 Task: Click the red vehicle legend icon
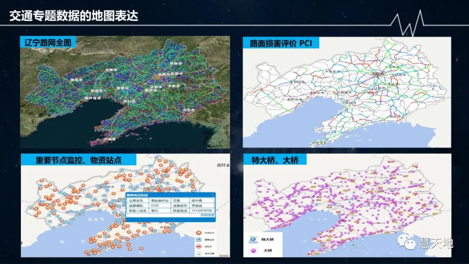198,246
